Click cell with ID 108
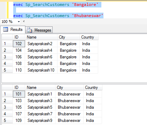The width and height of the screenshot is (147, 125). click(x=19, y=64)
